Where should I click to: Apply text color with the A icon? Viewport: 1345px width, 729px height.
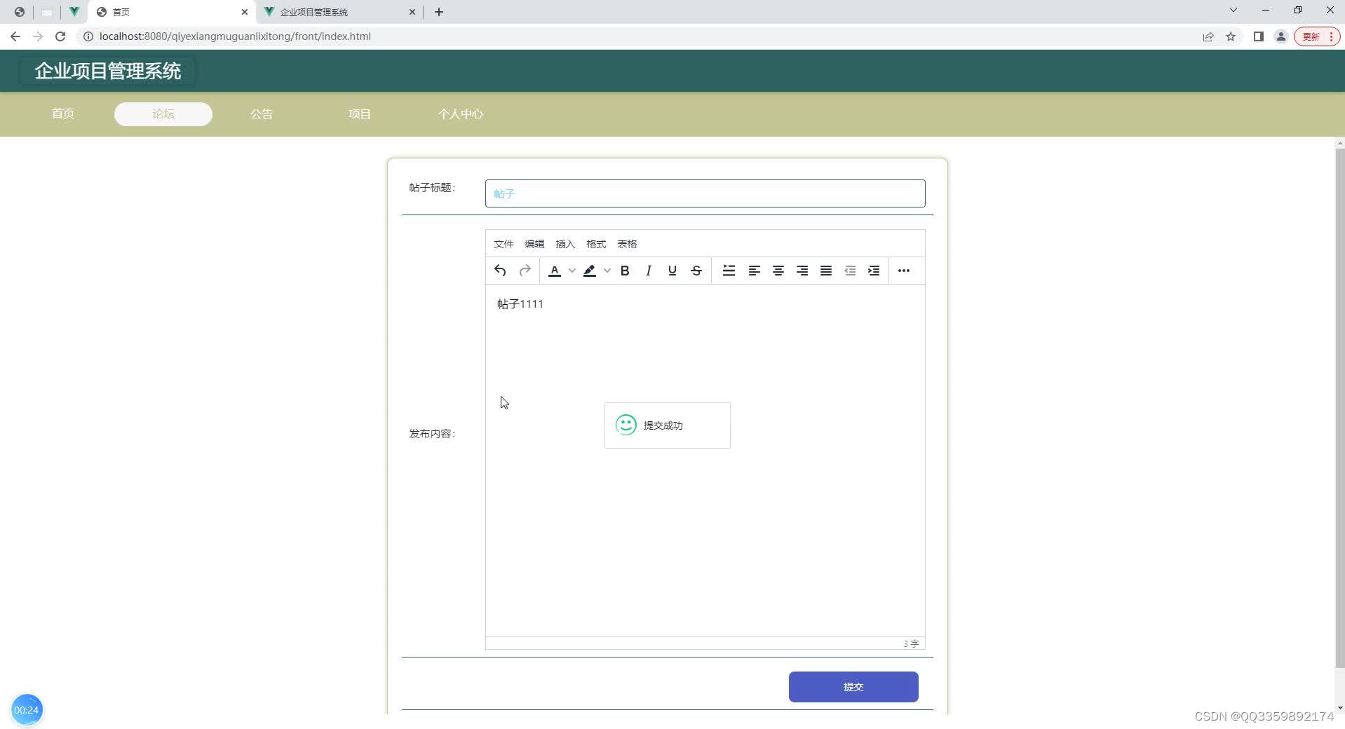pos(555,271)
